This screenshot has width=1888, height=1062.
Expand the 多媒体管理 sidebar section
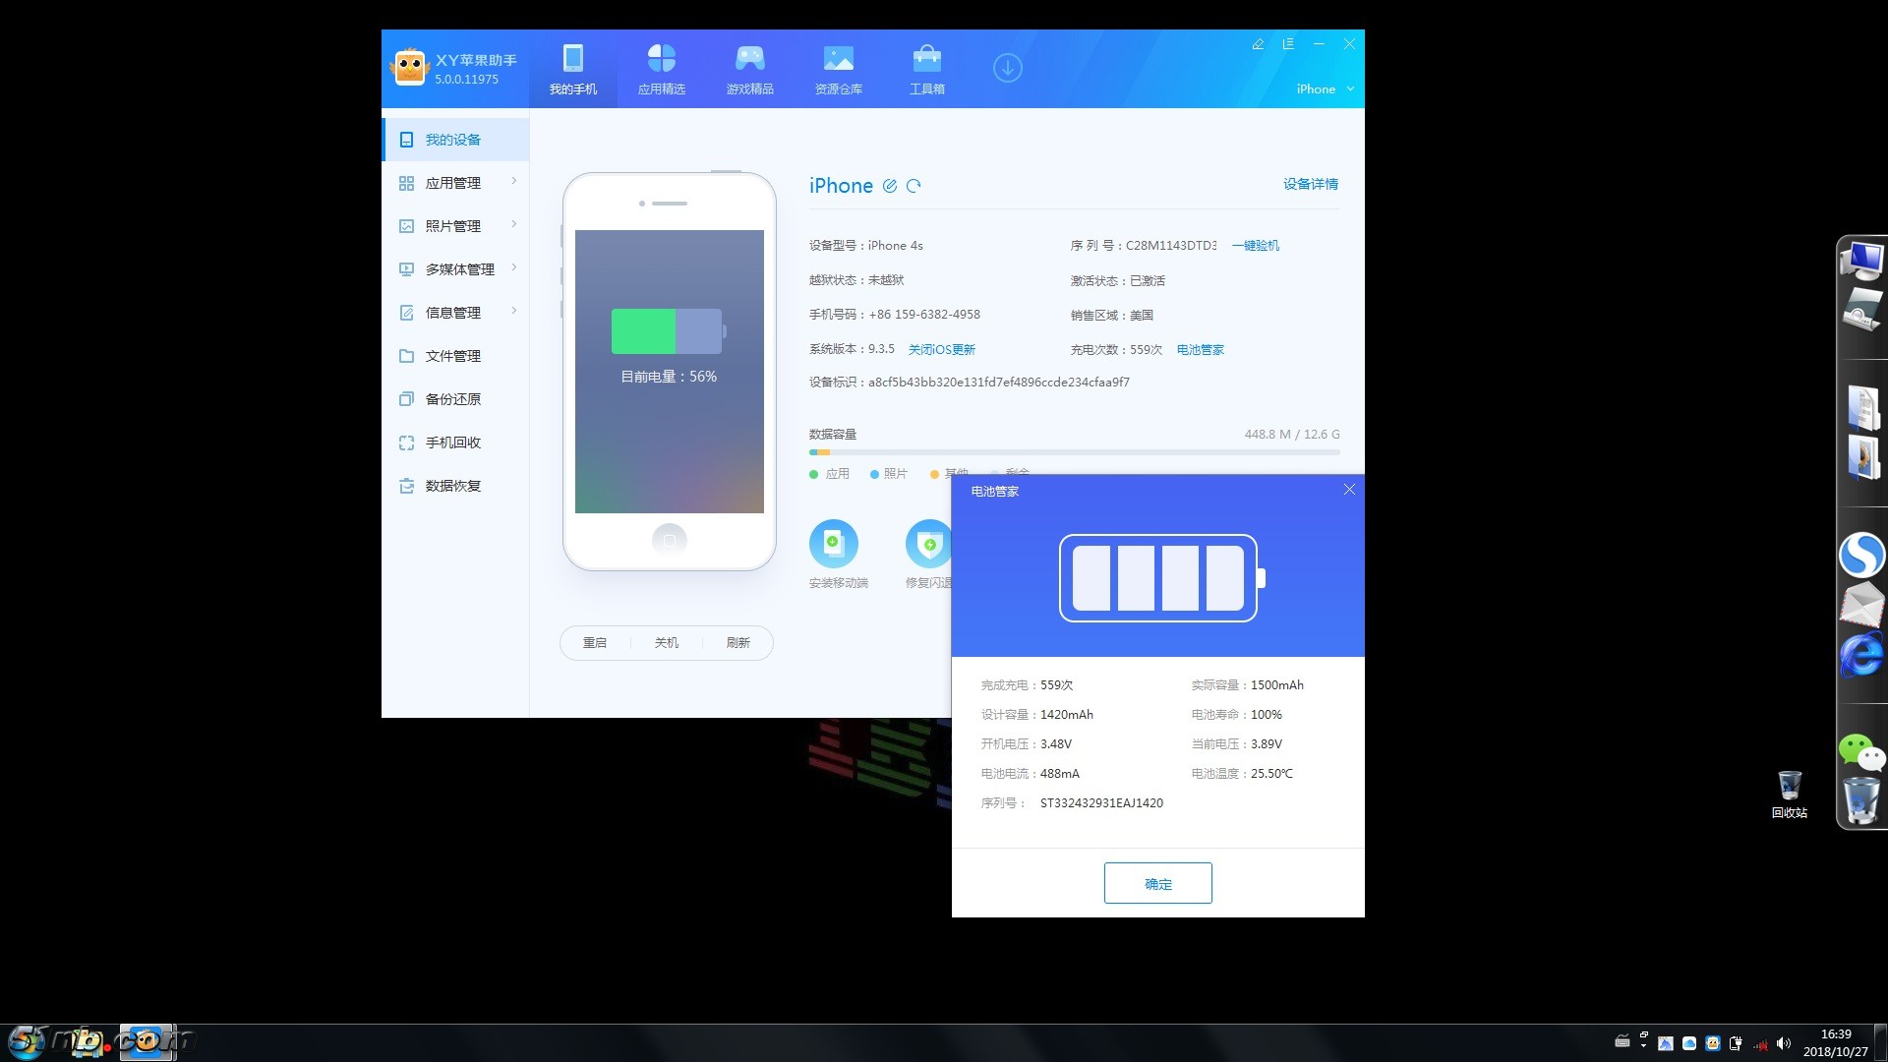[513, 268]
